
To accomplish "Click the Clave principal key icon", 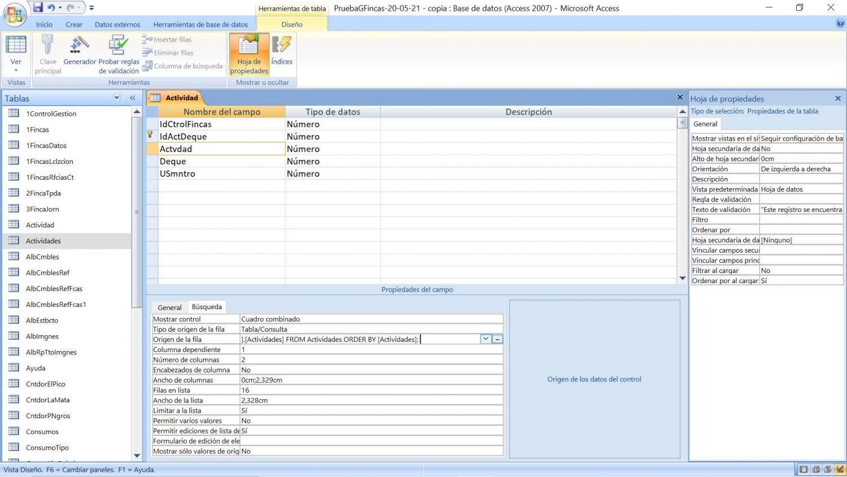I will 47,45.
